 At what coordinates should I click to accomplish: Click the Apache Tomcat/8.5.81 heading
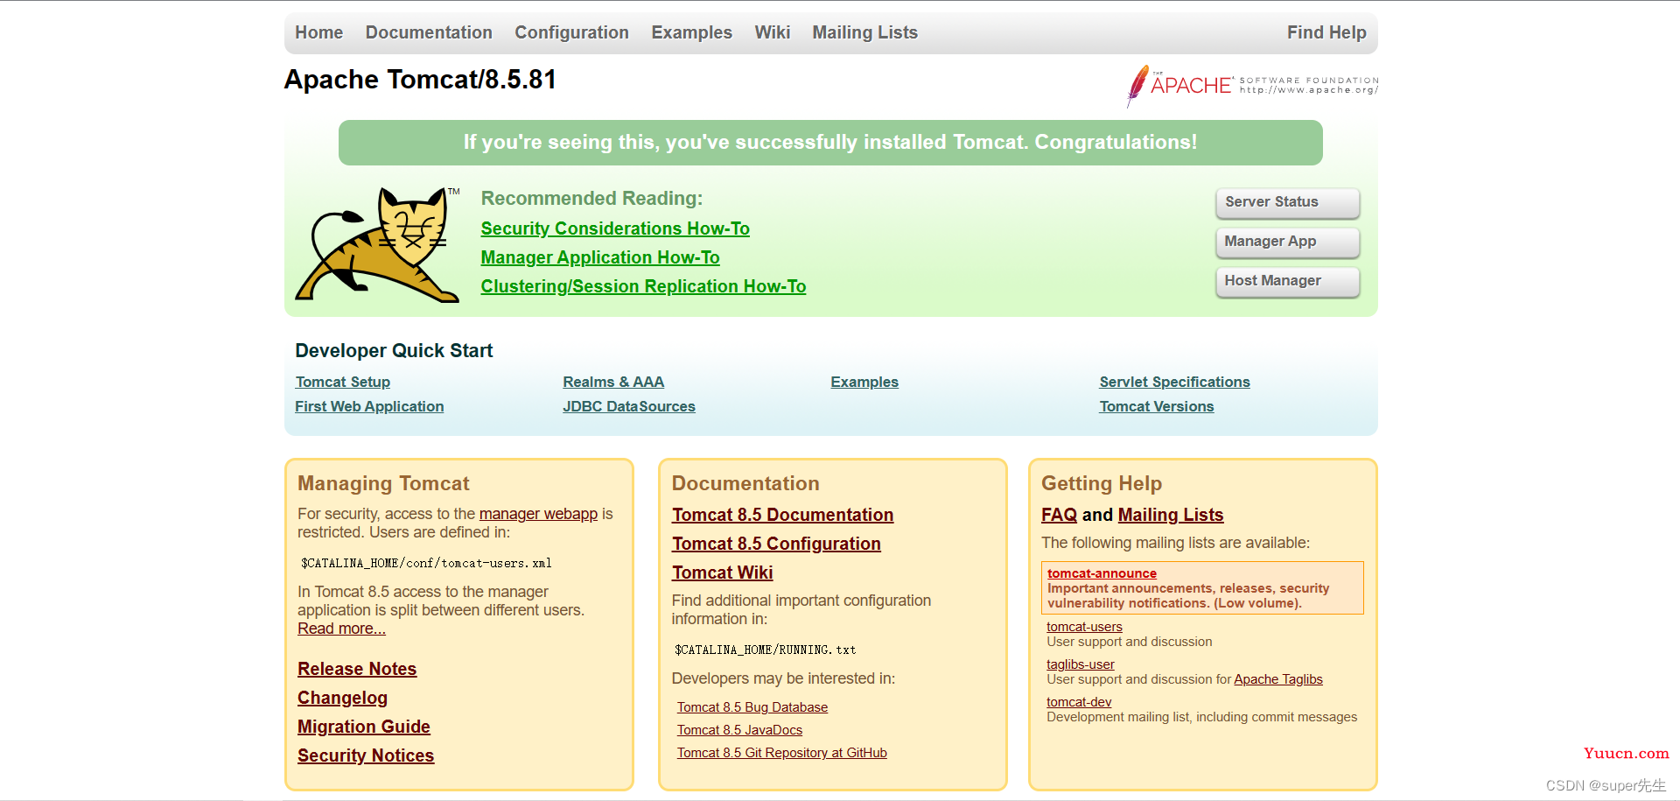[x=420, y=80]
